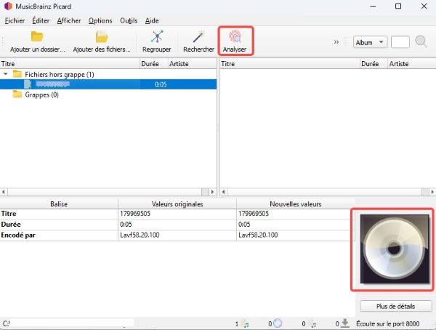The height and width of the screenshot is (330, 436).
Task: Select the Encodé par tag row label
Action: point(18,235)
